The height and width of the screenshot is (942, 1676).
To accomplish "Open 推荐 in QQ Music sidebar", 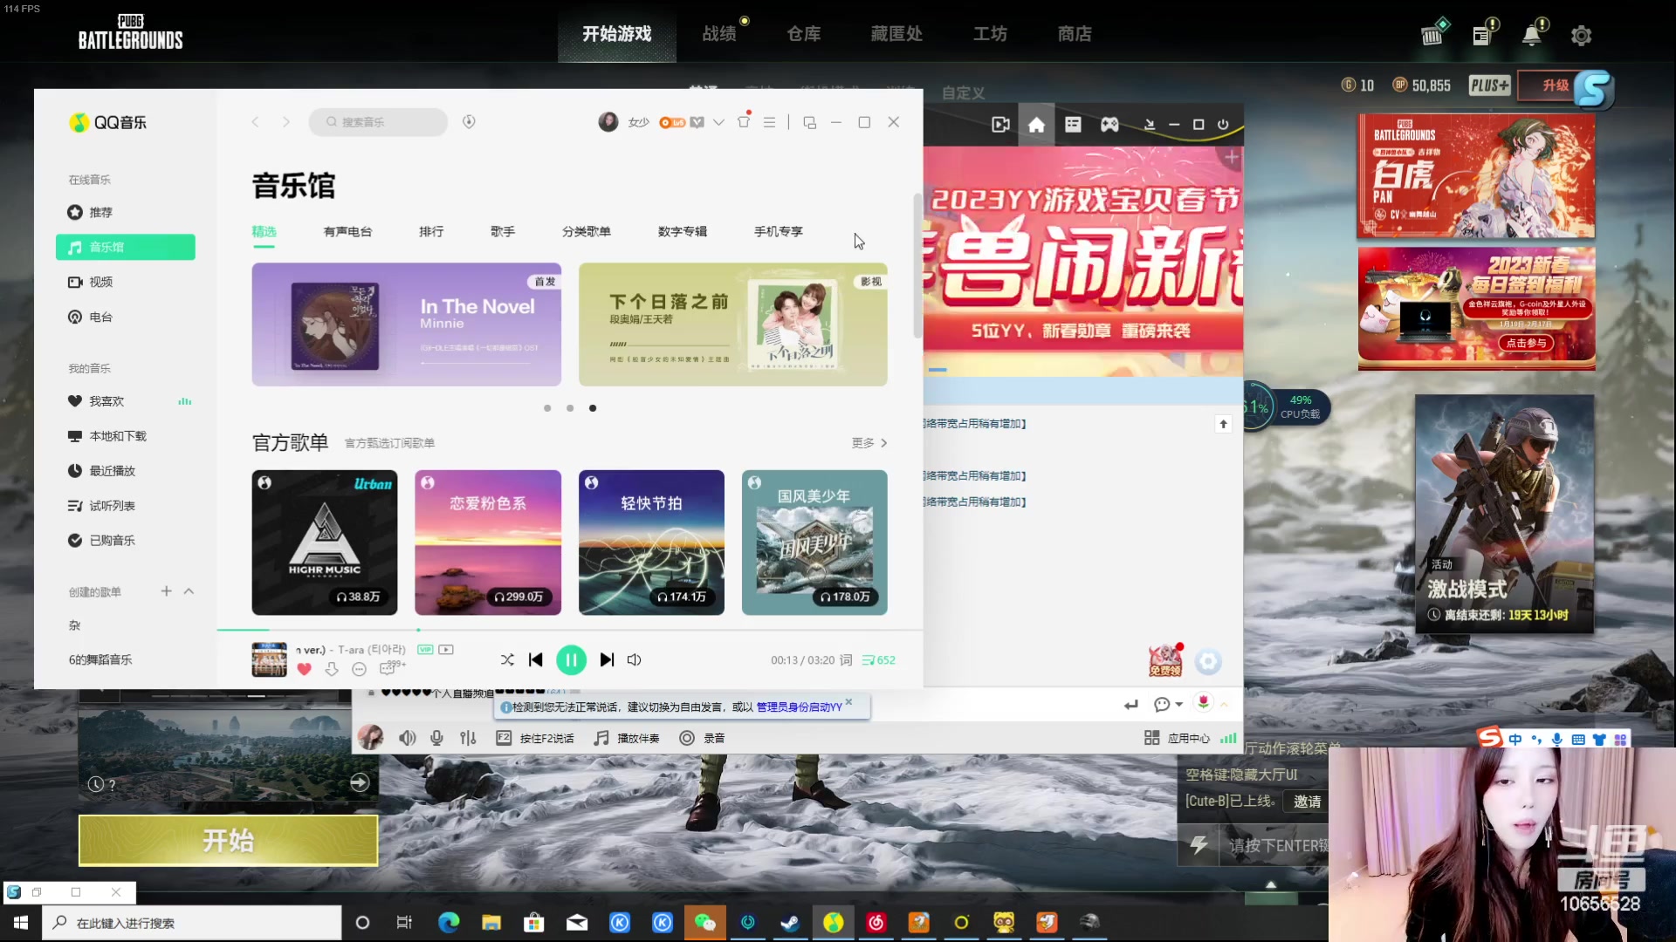I will (x=126, y=212).
